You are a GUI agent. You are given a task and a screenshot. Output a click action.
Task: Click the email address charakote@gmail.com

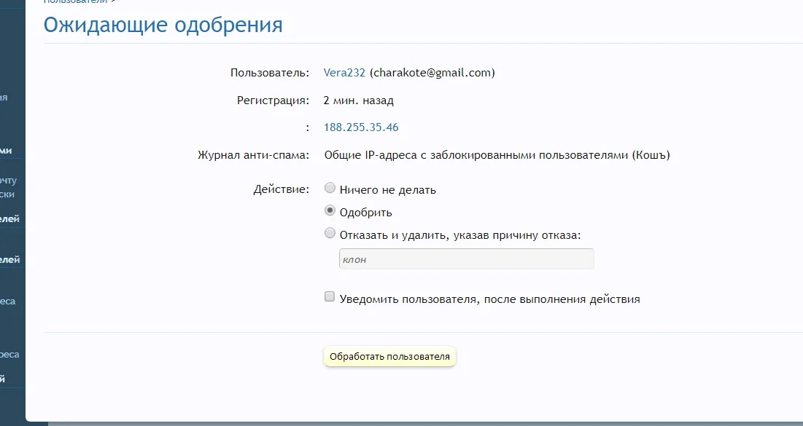432,72
